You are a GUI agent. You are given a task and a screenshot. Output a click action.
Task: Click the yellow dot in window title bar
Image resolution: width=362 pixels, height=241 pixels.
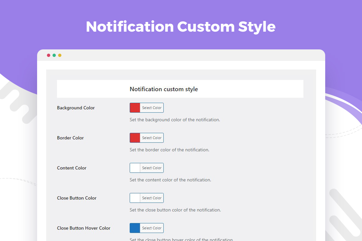click(x=60, y=55)
